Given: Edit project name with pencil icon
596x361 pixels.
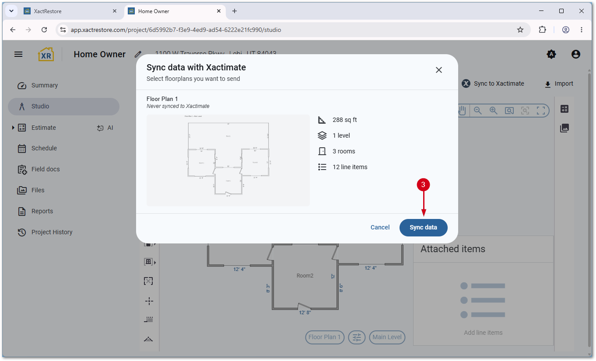Looking at the screenshot, I should [138, 54].
